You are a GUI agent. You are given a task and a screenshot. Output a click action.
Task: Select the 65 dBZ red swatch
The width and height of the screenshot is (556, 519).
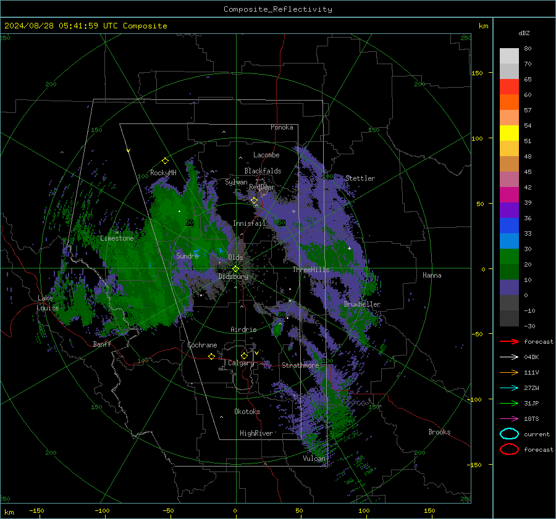(509, 87)
